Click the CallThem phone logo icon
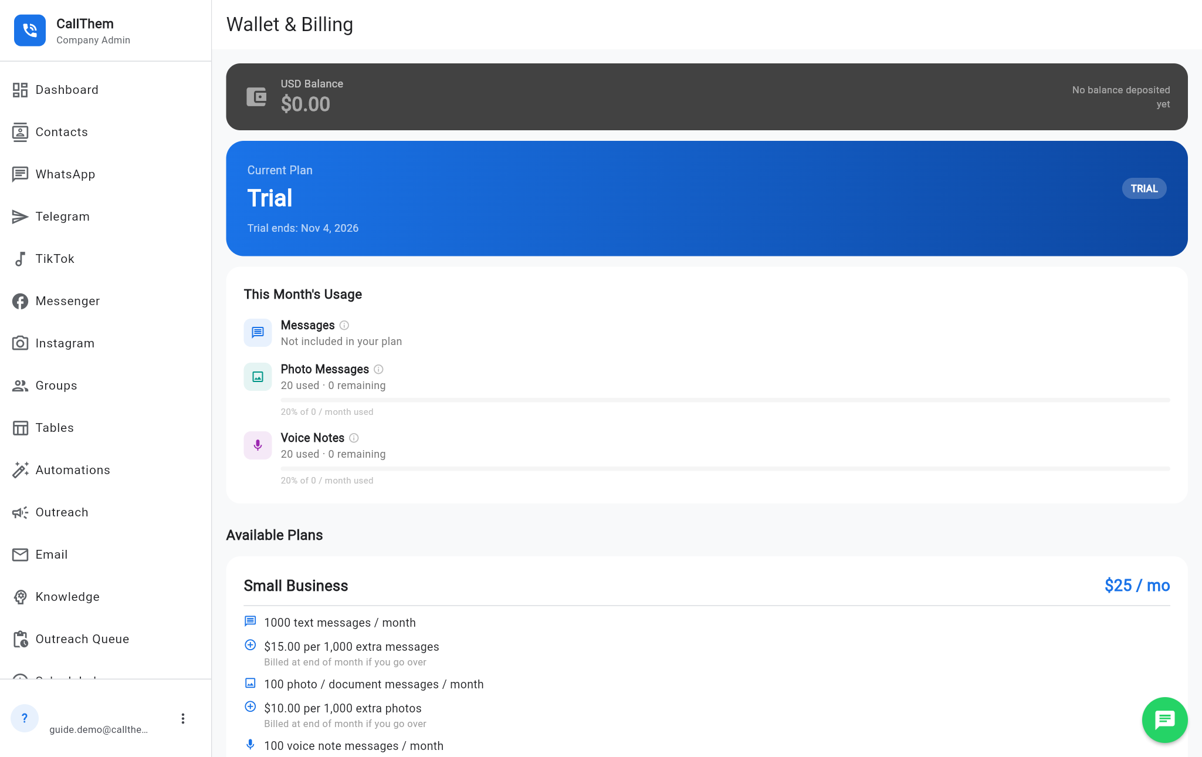Screen dimensions: 1202x757 click(x=30, y=31)
